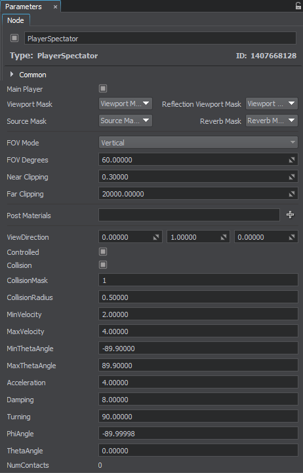Click the lock icon at panel top-right

pos(298,6)
